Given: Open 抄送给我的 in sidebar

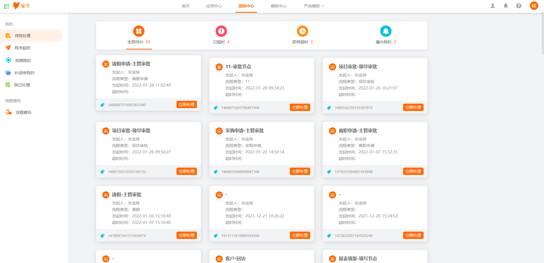Looking at the screenshot, I should click(31, 73).
